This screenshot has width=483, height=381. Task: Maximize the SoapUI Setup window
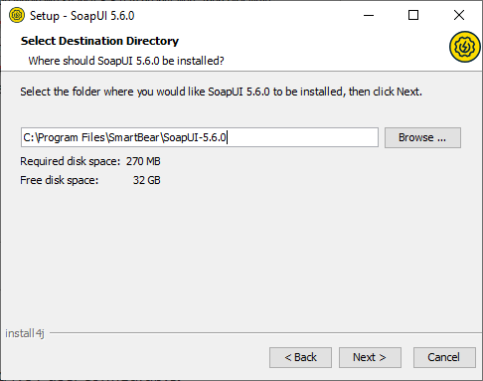(x=413, y=15)
